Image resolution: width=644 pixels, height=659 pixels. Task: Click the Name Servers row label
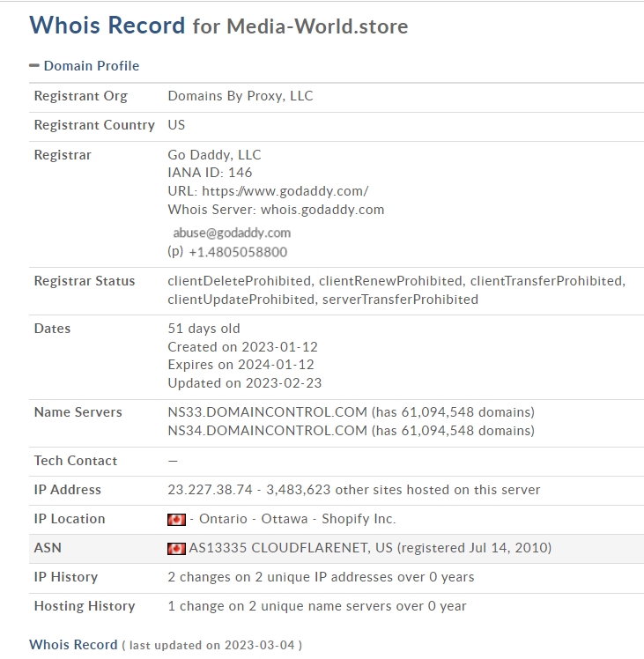(78, 412)
